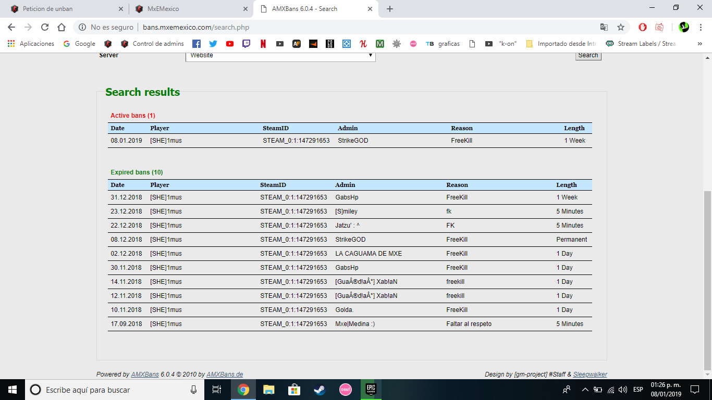Click the Search button
712x400 pixels.
pos(588,55)
